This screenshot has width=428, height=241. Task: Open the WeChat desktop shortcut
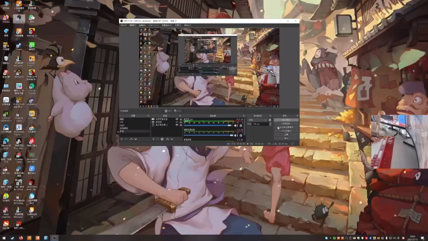(32, 19)
